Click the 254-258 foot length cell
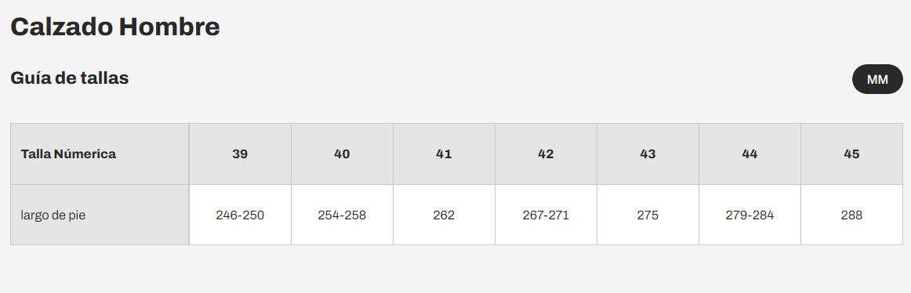 [x=342, y=215]
